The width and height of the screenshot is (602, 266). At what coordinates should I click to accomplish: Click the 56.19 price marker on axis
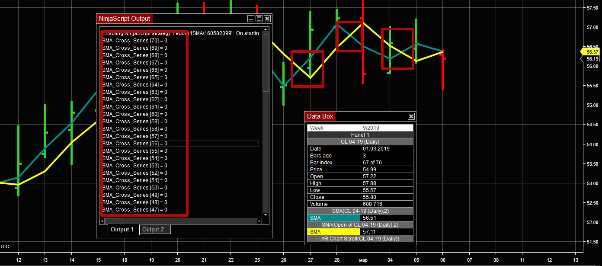(591, 59)
